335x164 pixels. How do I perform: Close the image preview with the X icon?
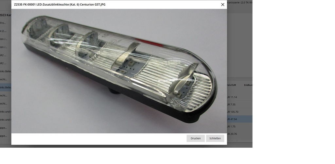point(222,5)
